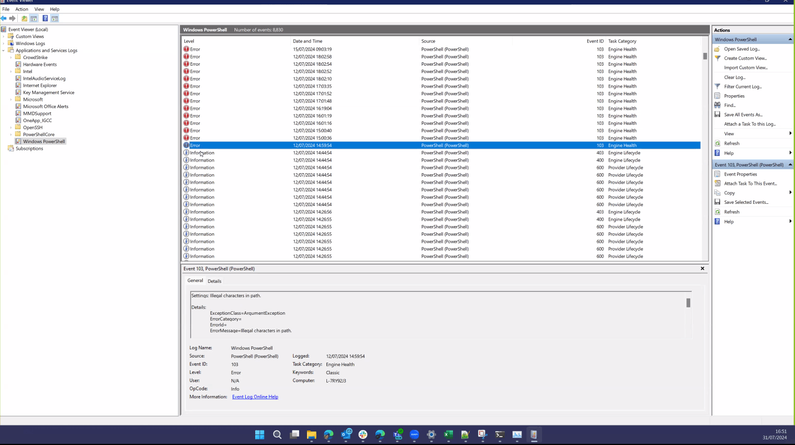Expand the Microsoft folder node
Viewport: 795px width, 445px height.
(11, 100)
